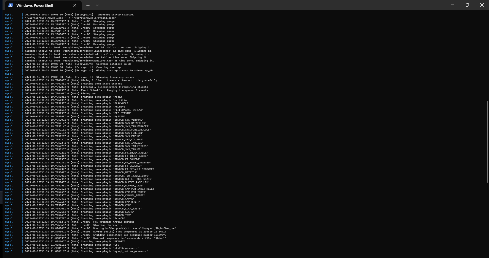Close the terminal window
The height and width of the screenshot is (258, 489).
pos(482,5)
